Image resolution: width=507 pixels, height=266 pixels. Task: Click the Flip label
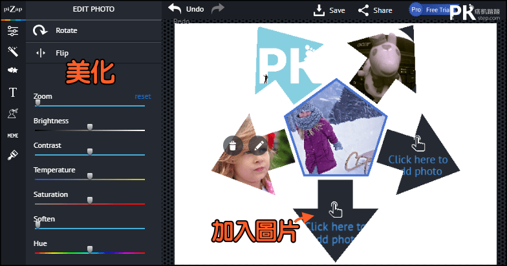point(62,53)
